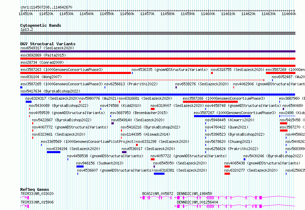Select red esv3587266 variant bar

[210, 102]
